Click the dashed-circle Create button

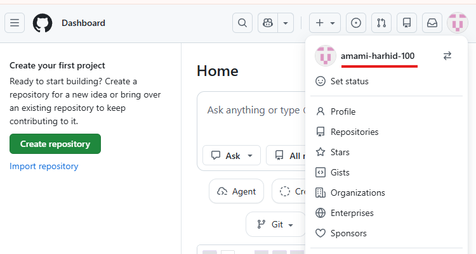(x=289, y=191)
